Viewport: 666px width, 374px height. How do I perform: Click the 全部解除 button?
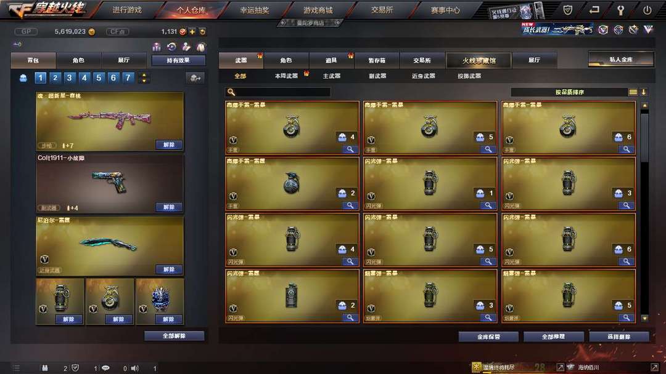[x=174, y=336]
